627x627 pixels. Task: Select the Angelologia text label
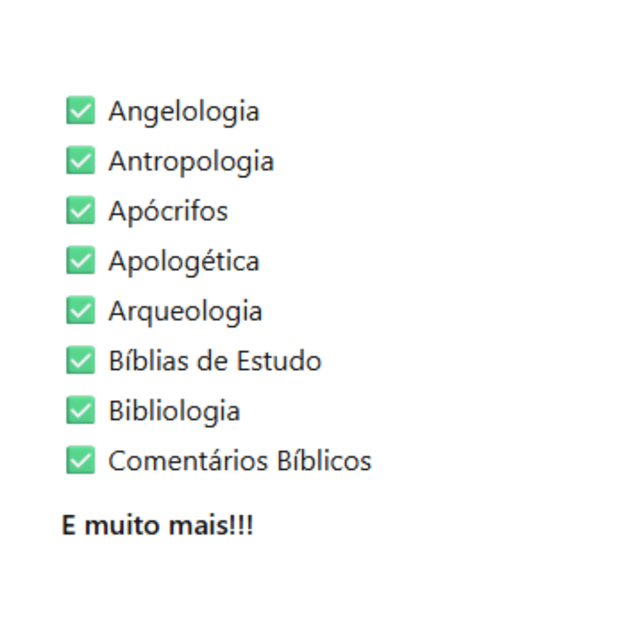point(184,112)
